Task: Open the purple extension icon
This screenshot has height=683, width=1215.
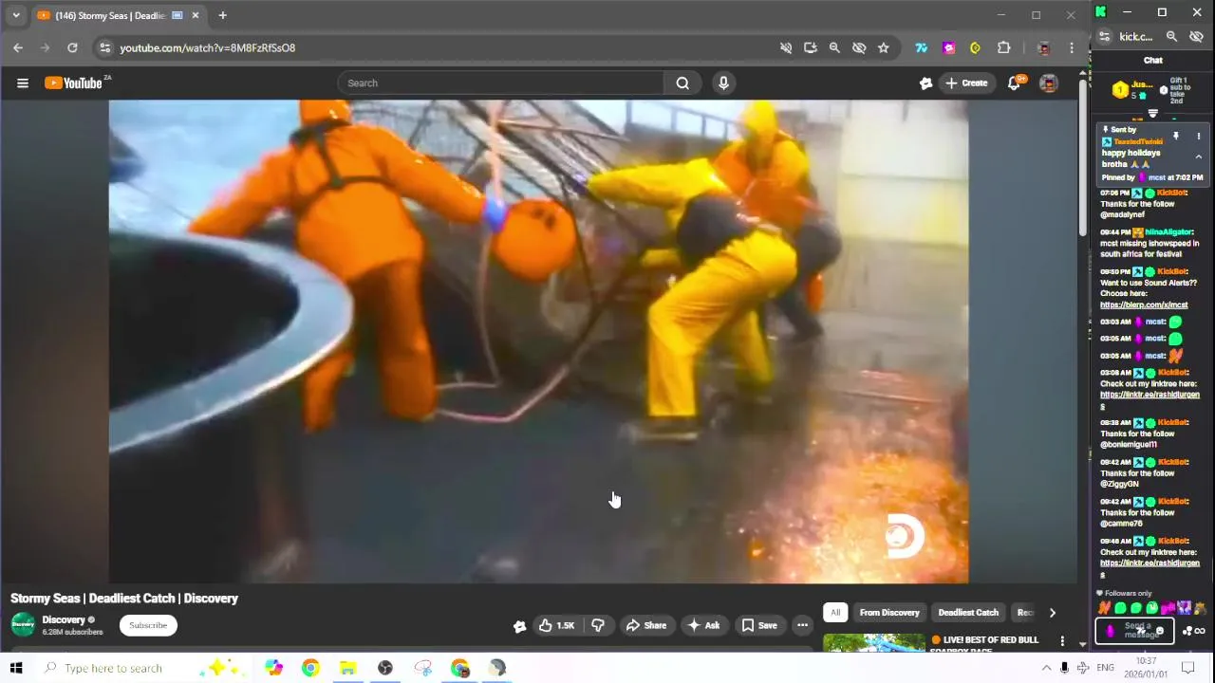Action: [948, 47]
